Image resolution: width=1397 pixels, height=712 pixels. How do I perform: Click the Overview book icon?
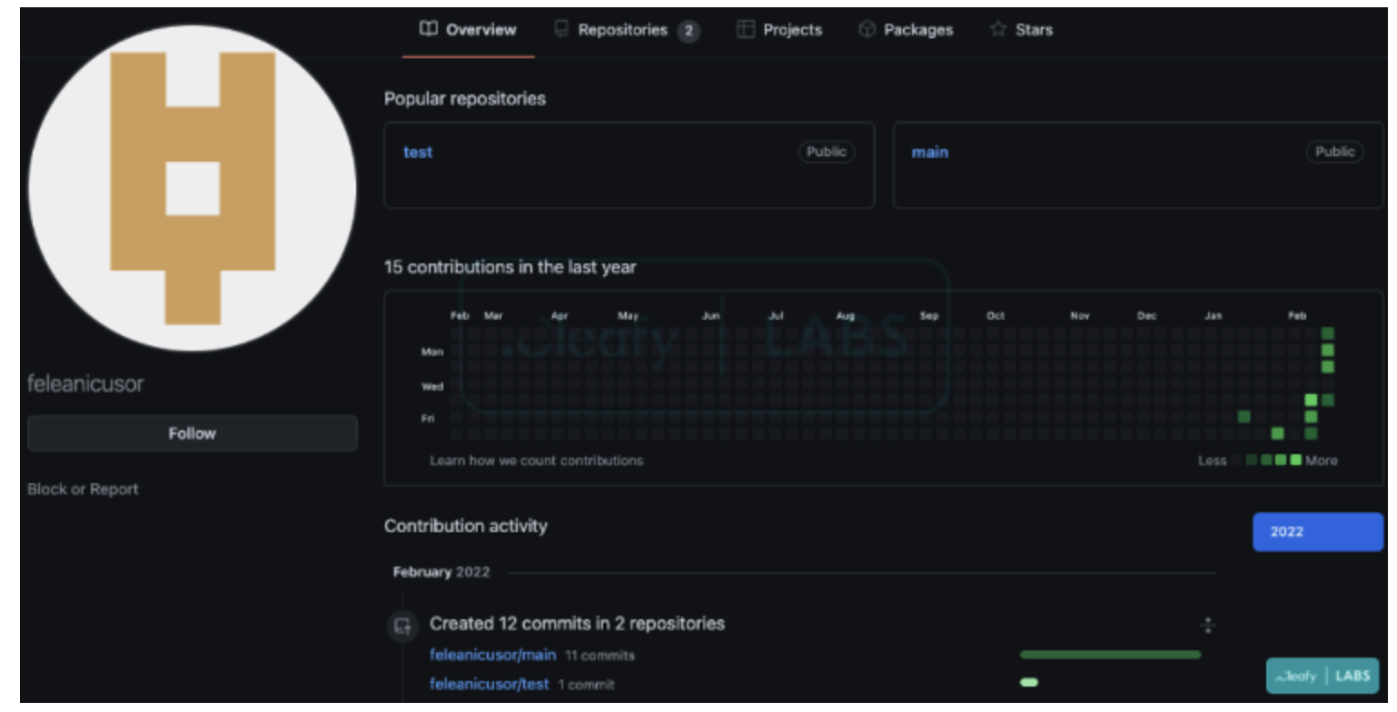tap(428, 29)
